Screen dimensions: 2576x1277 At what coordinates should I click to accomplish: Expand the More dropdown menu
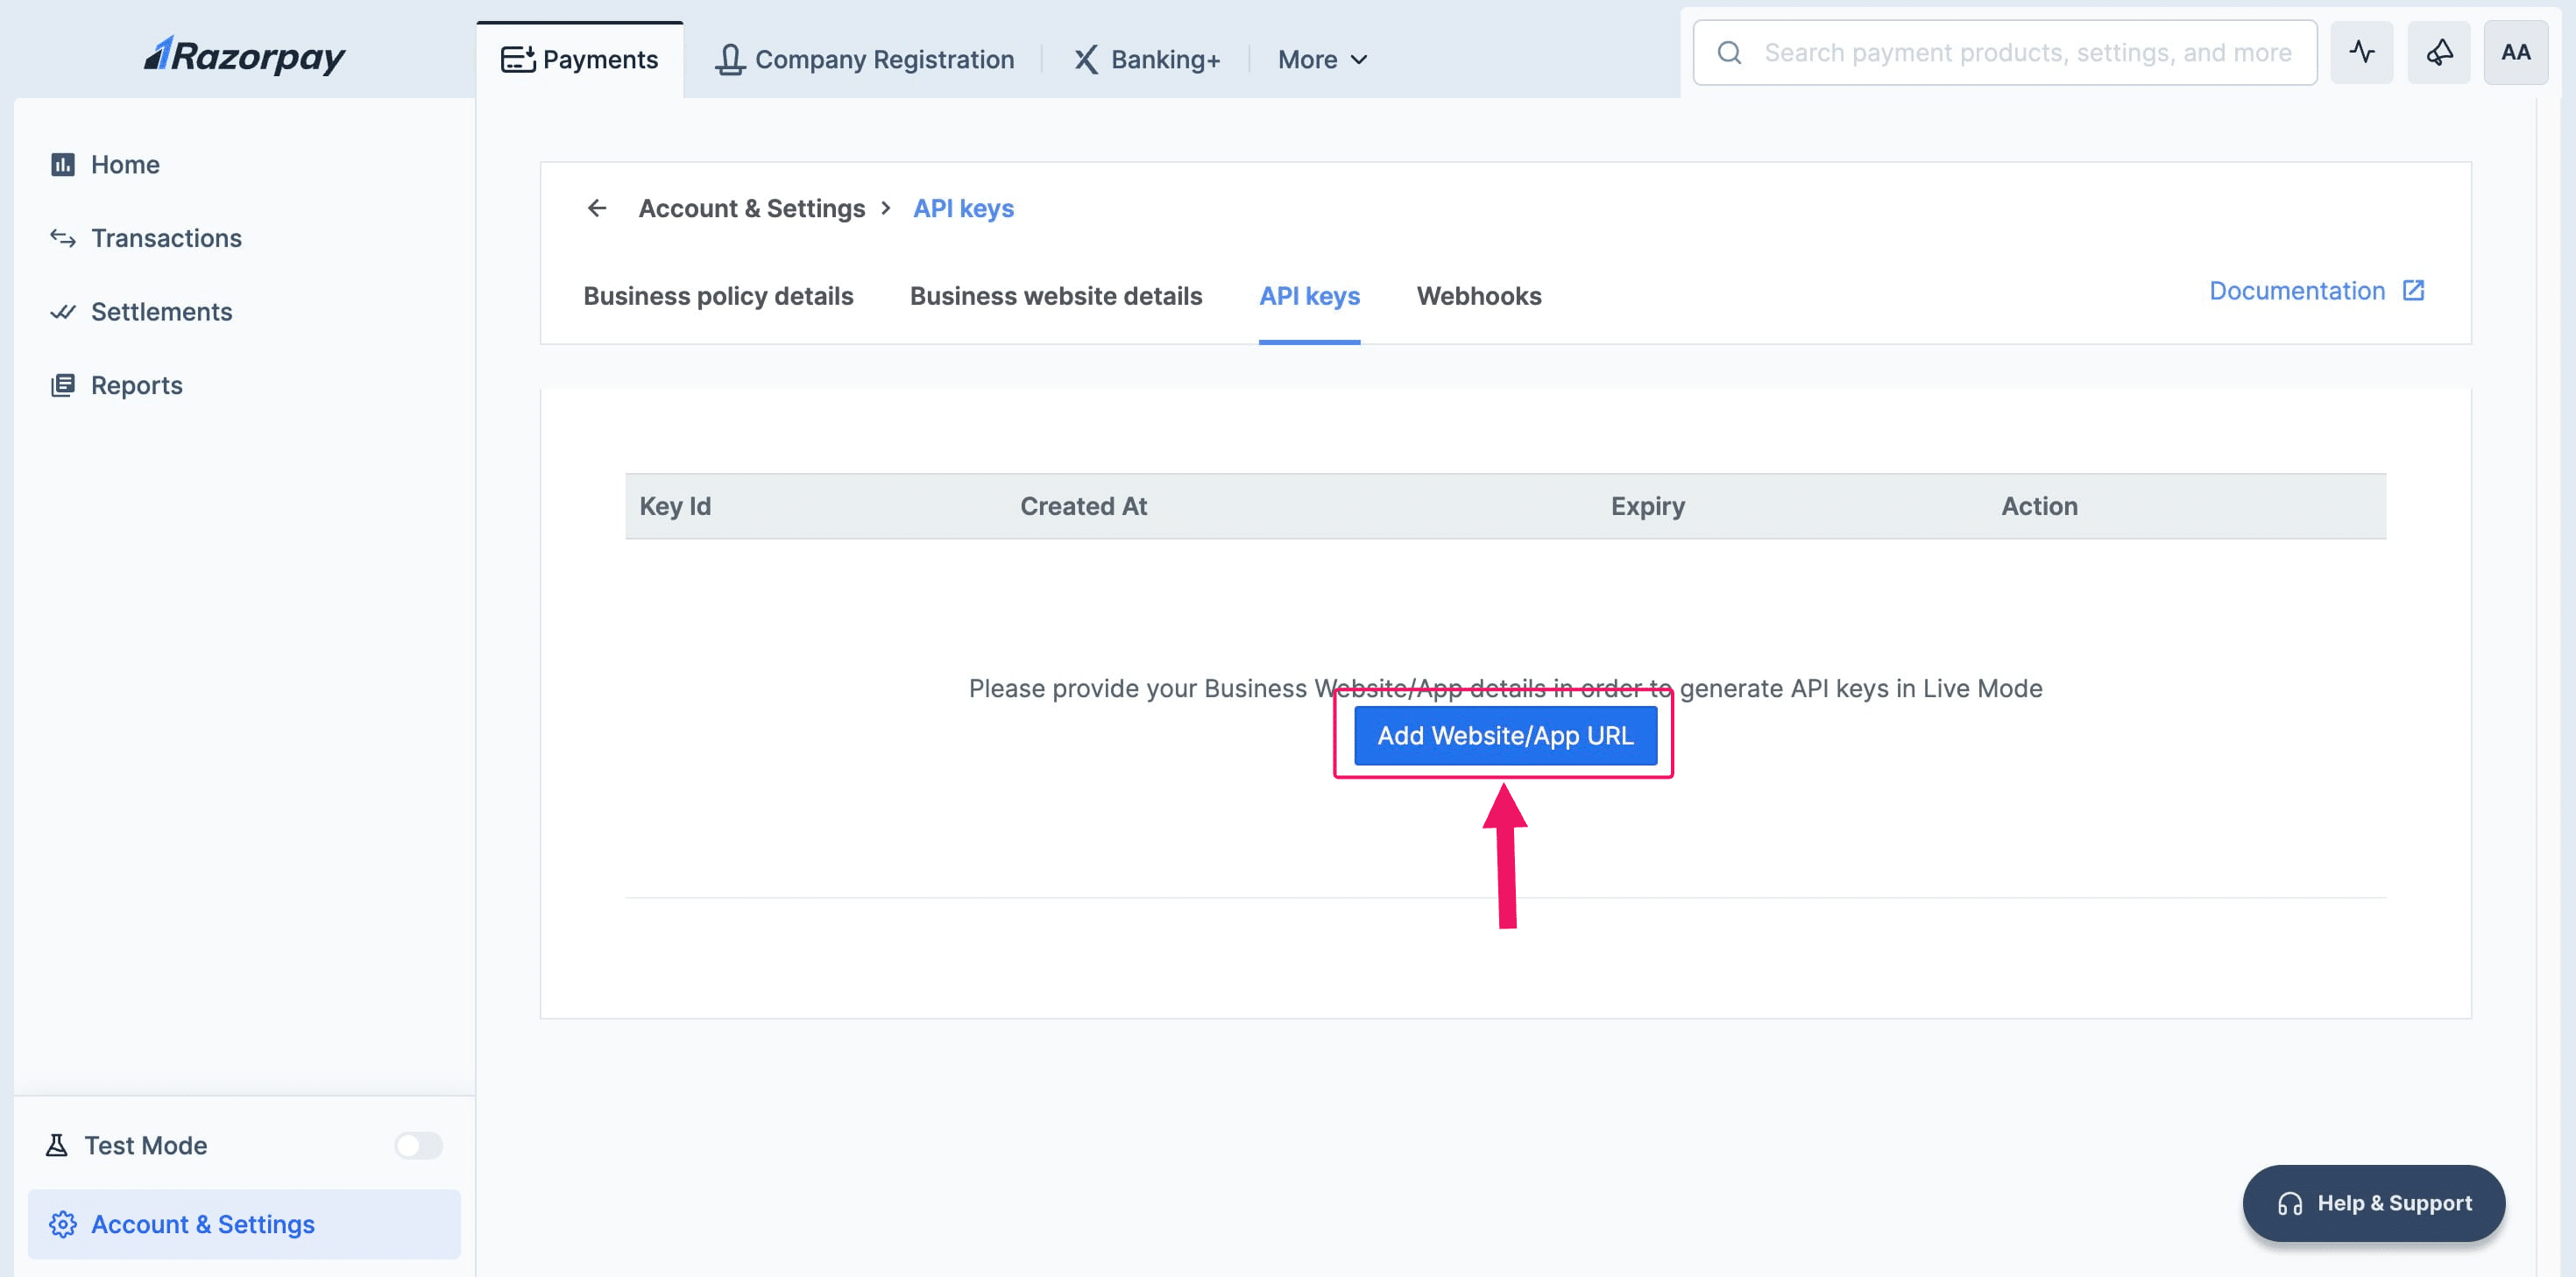[1321, 60]
